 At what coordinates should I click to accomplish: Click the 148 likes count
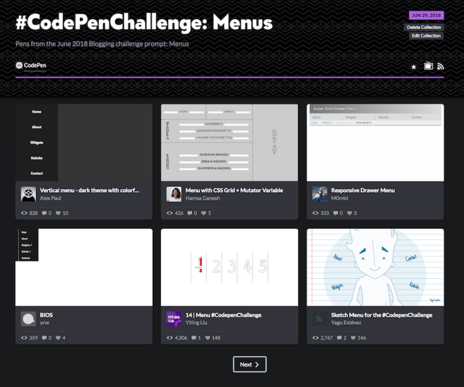pyautogui.click(x=216, y=338)
